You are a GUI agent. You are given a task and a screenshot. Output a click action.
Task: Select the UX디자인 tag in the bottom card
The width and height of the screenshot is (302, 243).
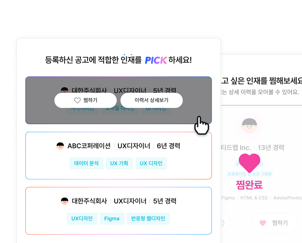click(x=82, y=218)
